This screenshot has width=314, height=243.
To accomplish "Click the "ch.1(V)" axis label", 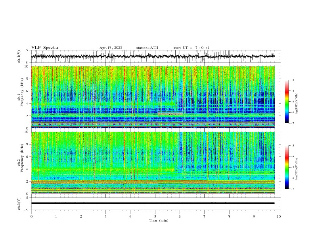I will point(19,56).
